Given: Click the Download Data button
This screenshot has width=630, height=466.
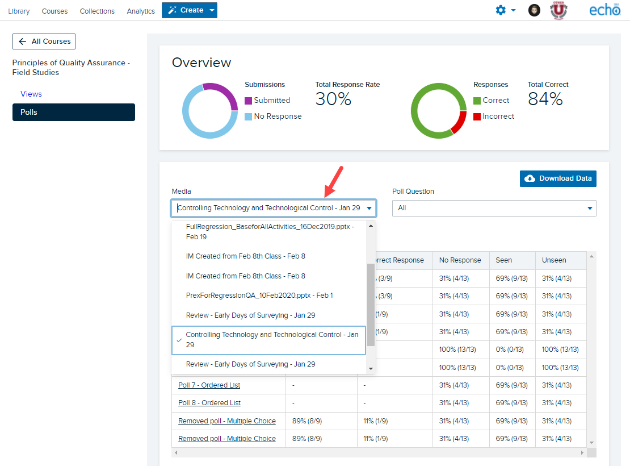Looking at the screenshot, I should point(558,178).
